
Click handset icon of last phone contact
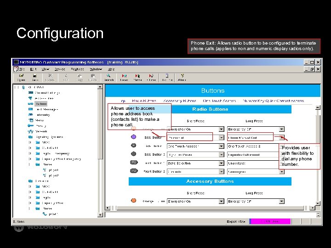[x=45, y=214]
